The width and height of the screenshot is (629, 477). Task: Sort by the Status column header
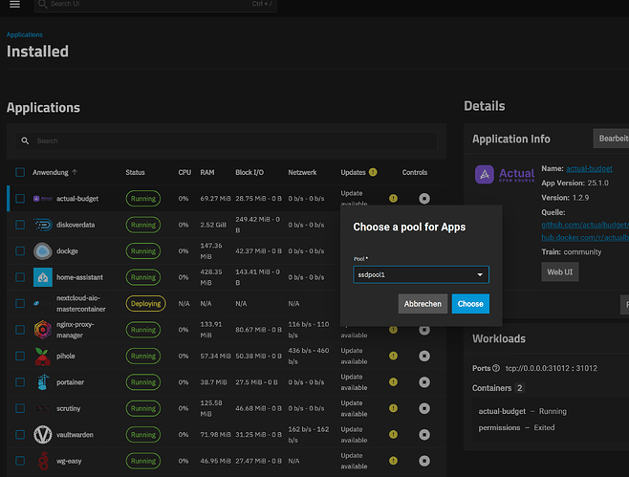click(135, 172)
